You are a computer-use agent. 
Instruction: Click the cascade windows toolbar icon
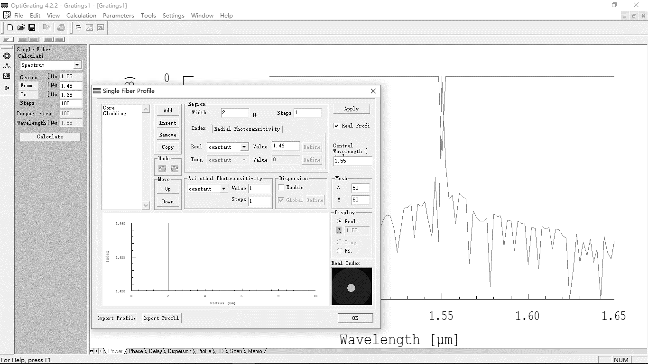[x=79, y=28]
